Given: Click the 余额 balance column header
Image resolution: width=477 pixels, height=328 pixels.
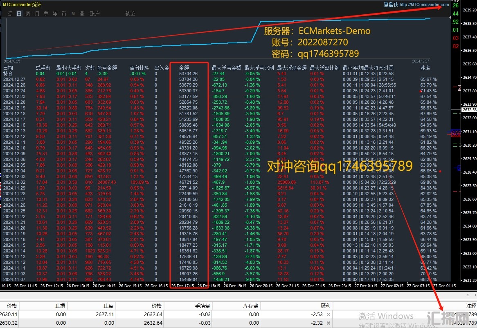Looking at the screenshot, I should click(x=184, y=68).
